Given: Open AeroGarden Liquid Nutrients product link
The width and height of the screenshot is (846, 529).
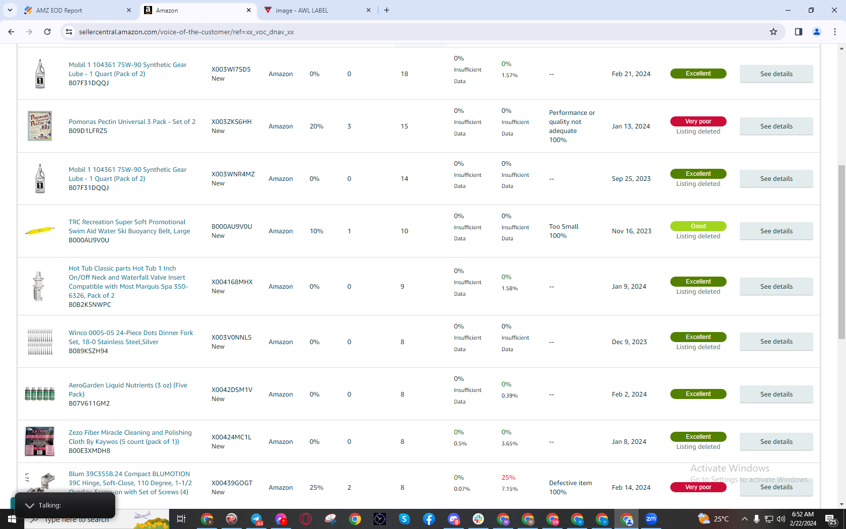Looking at the screenshot, I should (128, 389).
